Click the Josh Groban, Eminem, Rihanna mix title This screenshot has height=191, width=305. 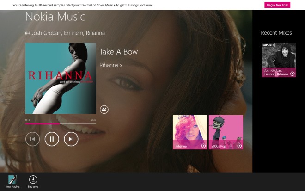point(68,33)
